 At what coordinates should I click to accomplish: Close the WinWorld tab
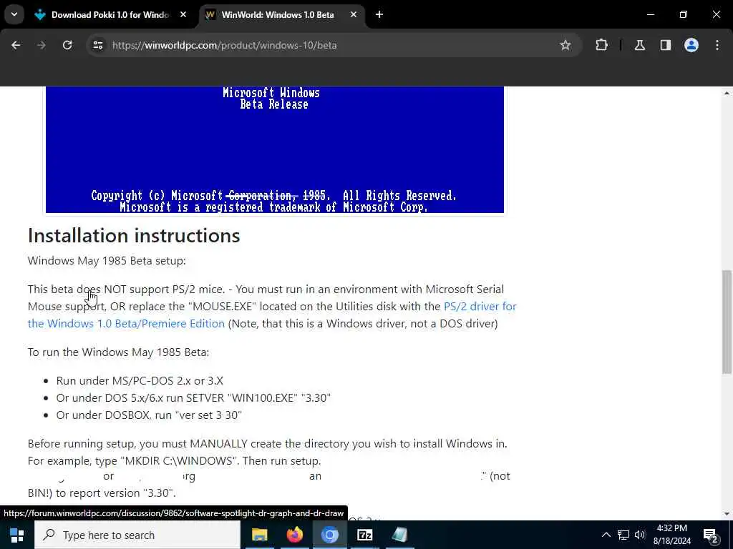[x=354, y=15]
